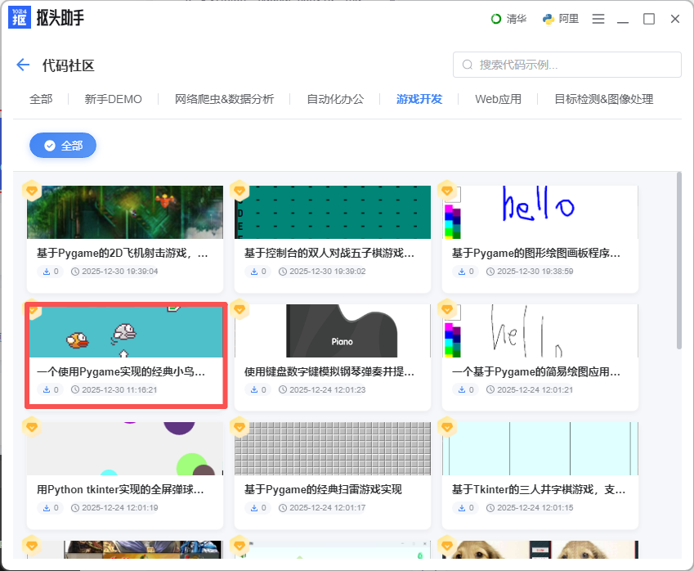Expand the 全部 filter pill button
This screenshot has width=694, height=571.
click(63, 145)
